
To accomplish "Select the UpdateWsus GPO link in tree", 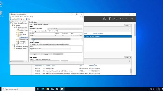I will pos(24,38).
